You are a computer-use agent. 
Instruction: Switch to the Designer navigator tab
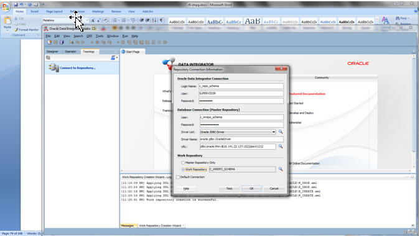(x=52, y=52)
